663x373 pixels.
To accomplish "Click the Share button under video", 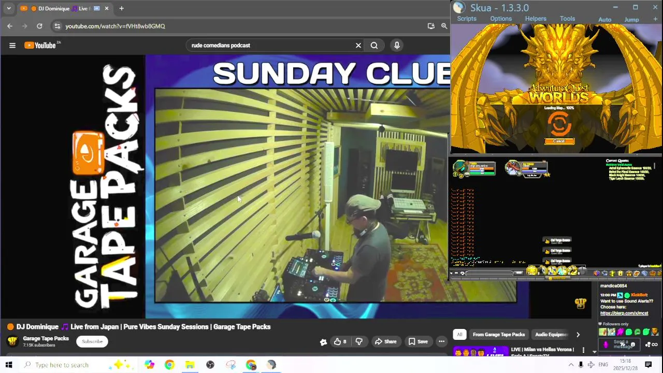I will pyautogui.click(x=385, y=341).
